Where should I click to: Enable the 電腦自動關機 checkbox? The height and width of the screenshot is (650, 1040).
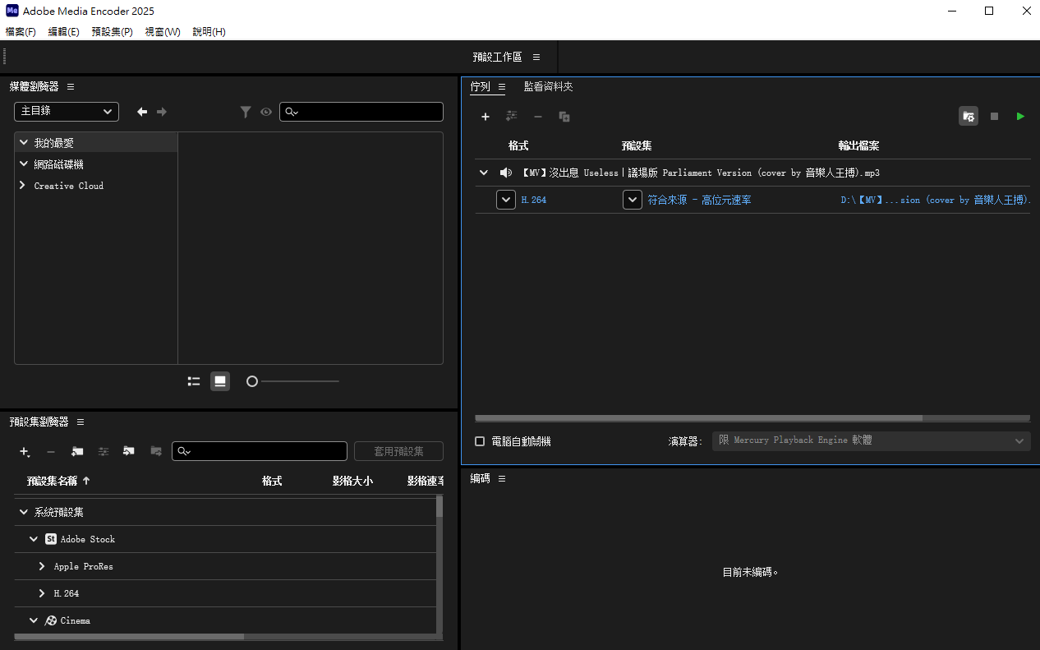point(480,441)
